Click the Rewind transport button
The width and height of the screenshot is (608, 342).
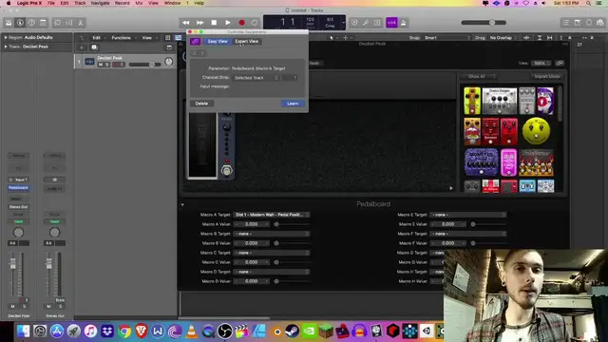click(x=186, y=23)
